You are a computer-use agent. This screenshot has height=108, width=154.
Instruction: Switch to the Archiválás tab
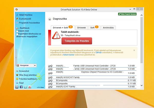108,28
